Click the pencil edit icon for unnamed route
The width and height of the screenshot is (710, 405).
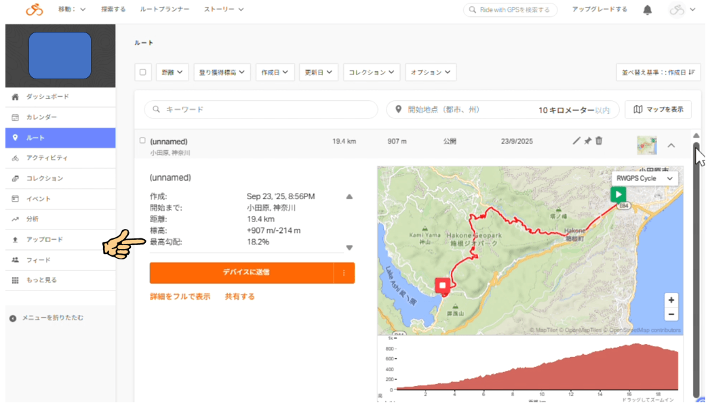point(576,141)
